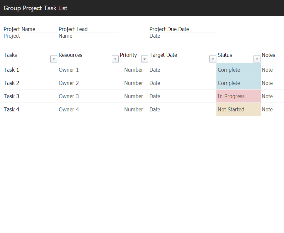Select the Date cell in Task 4 row
284x233 pixels.
(182, 109)
